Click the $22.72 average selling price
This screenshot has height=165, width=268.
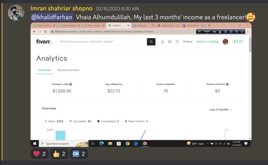pyautogui.click(x=114, y=91)
